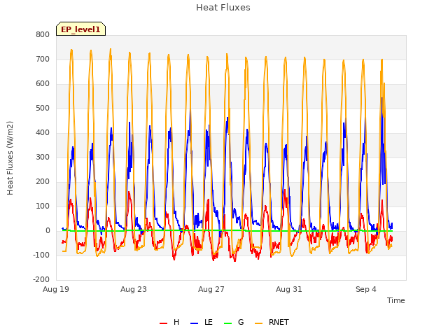Click the Sep 4 x-axis label
This screenshot has width=448, height=336.
click(x=366, y=289)
